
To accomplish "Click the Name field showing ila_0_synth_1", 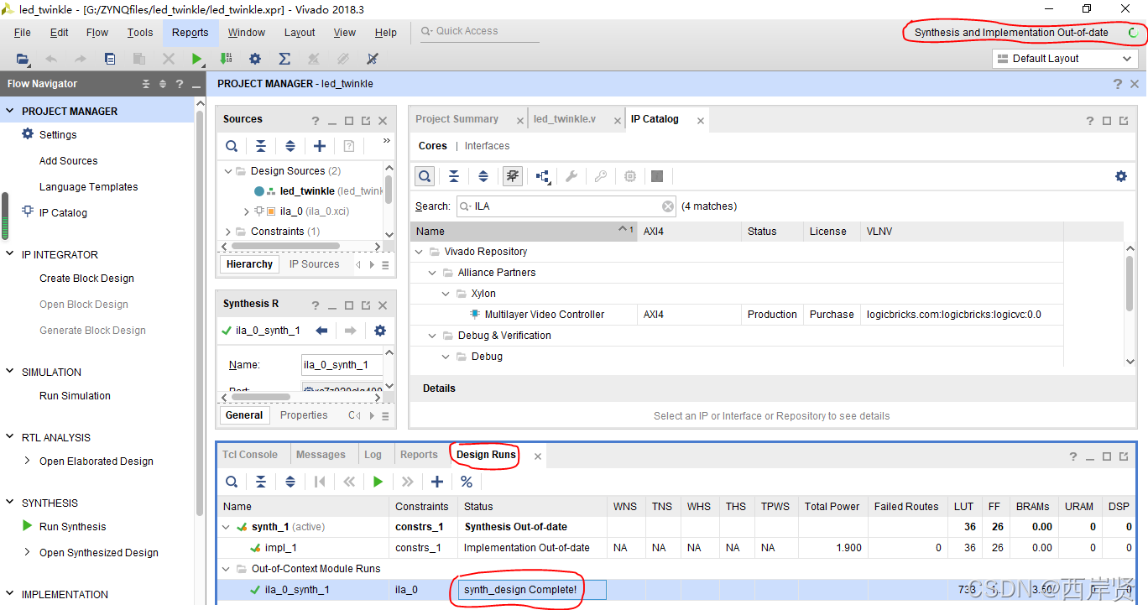I will pyautogui.click(x=342, y=365).
